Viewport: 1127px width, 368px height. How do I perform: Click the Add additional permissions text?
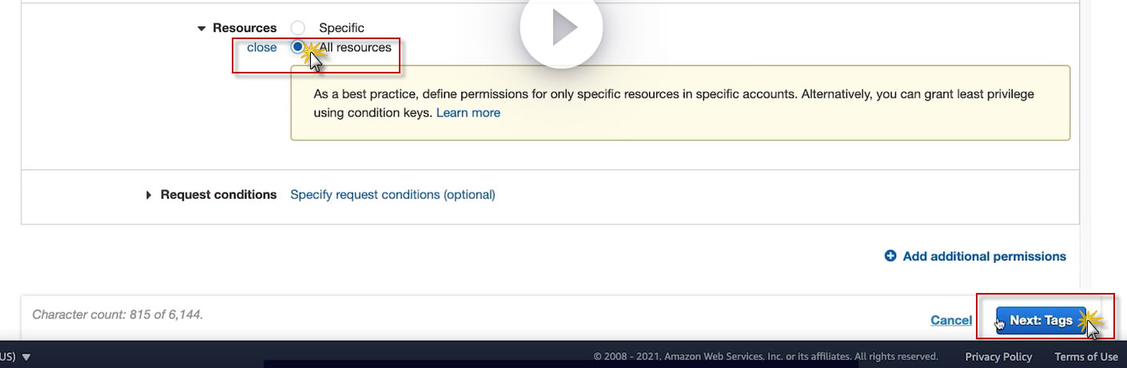(984, 256)
